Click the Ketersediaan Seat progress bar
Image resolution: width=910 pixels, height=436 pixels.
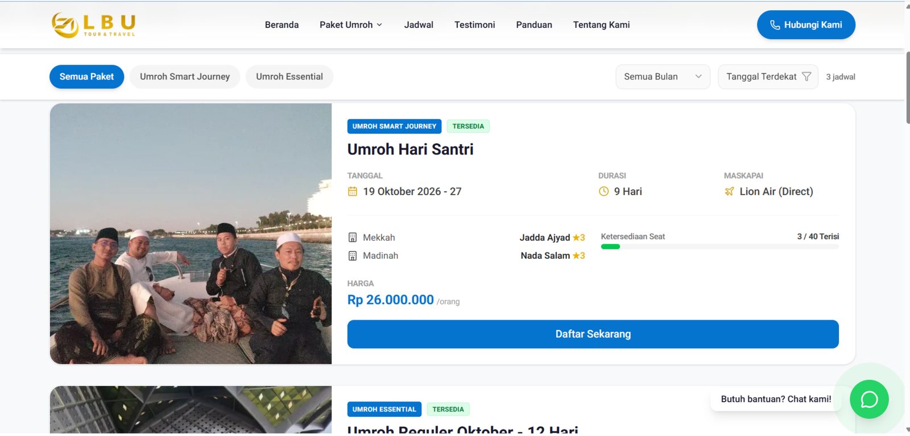[719, 246]
